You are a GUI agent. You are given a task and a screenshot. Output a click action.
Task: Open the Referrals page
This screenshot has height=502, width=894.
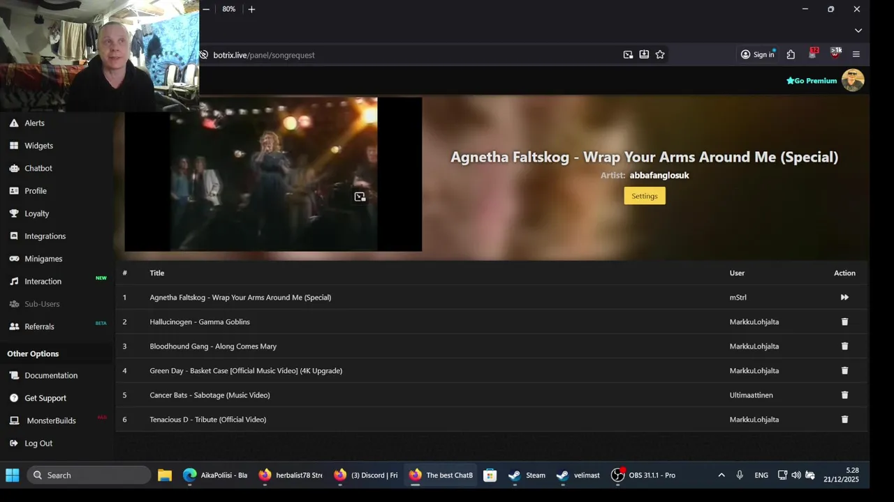click(32, 326)
